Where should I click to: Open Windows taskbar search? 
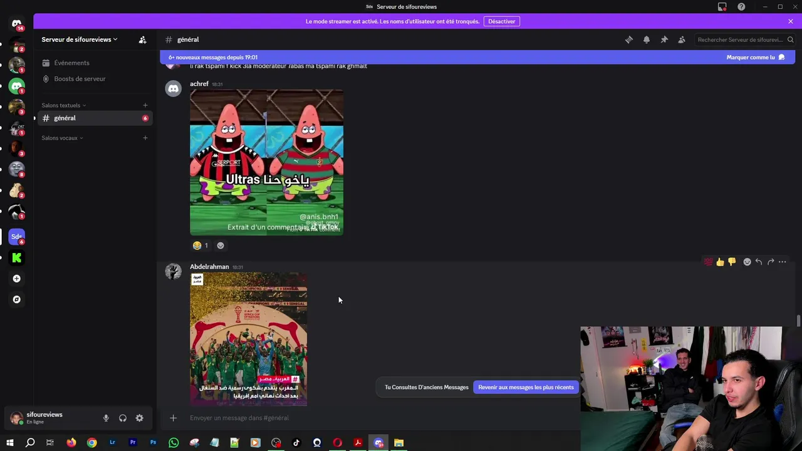point(30,443)
